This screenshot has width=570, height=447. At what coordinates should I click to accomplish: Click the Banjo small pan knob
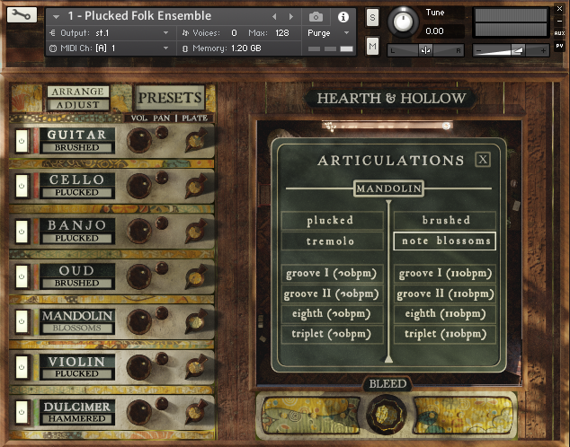pyautogui.click(x=162, y=223)
